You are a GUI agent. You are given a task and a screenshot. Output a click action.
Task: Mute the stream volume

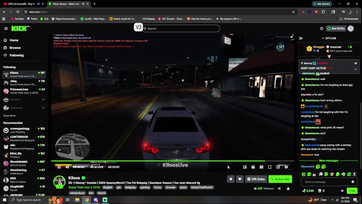coord(67,167)
